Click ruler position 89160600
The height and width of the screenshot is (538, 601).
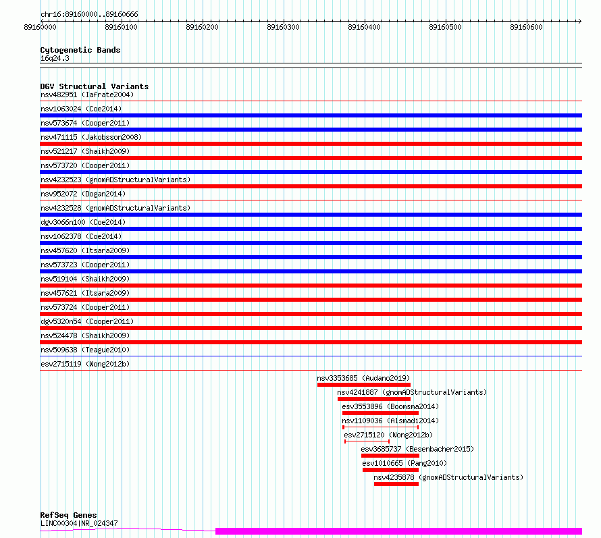(x=526, y=27)
